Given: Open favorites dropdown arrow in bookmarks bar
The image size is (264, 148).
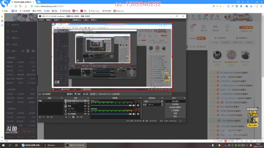Looking at the screenshot, I should [x=9, y=11].
